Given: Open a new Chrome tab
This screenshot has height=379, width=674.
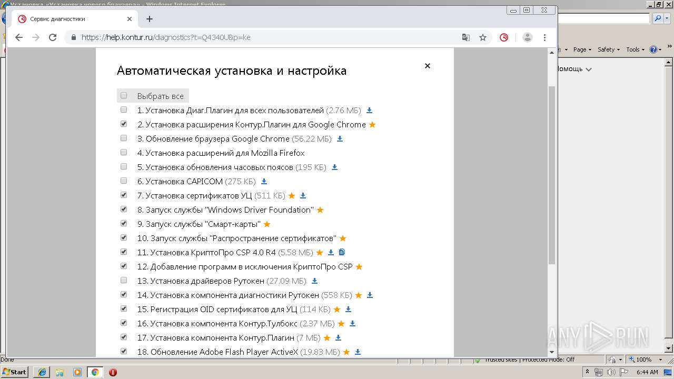Looking at the screenshot, I should [x=150, y=19].
